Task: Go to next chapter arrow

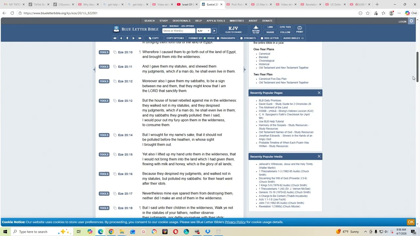Action: [x=134, y=38]
